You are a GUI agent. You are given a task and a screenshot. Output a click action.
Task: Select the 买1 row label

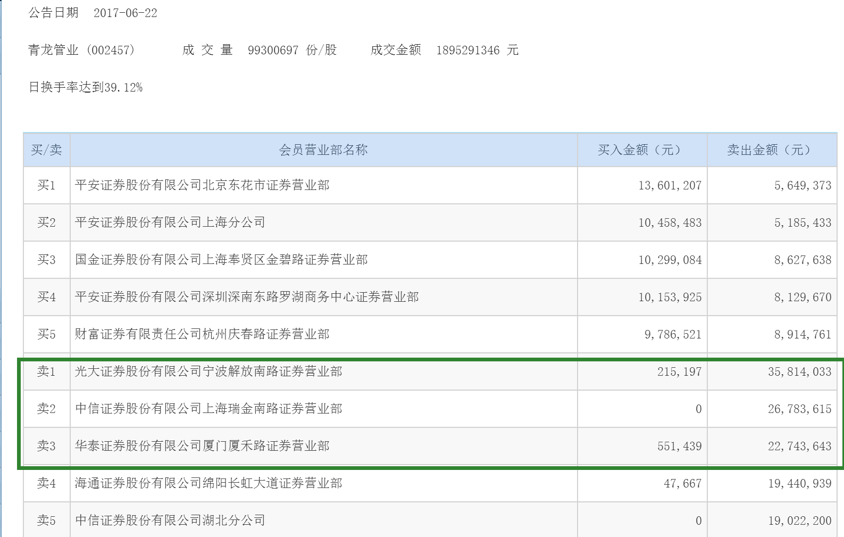click(47, 185)
